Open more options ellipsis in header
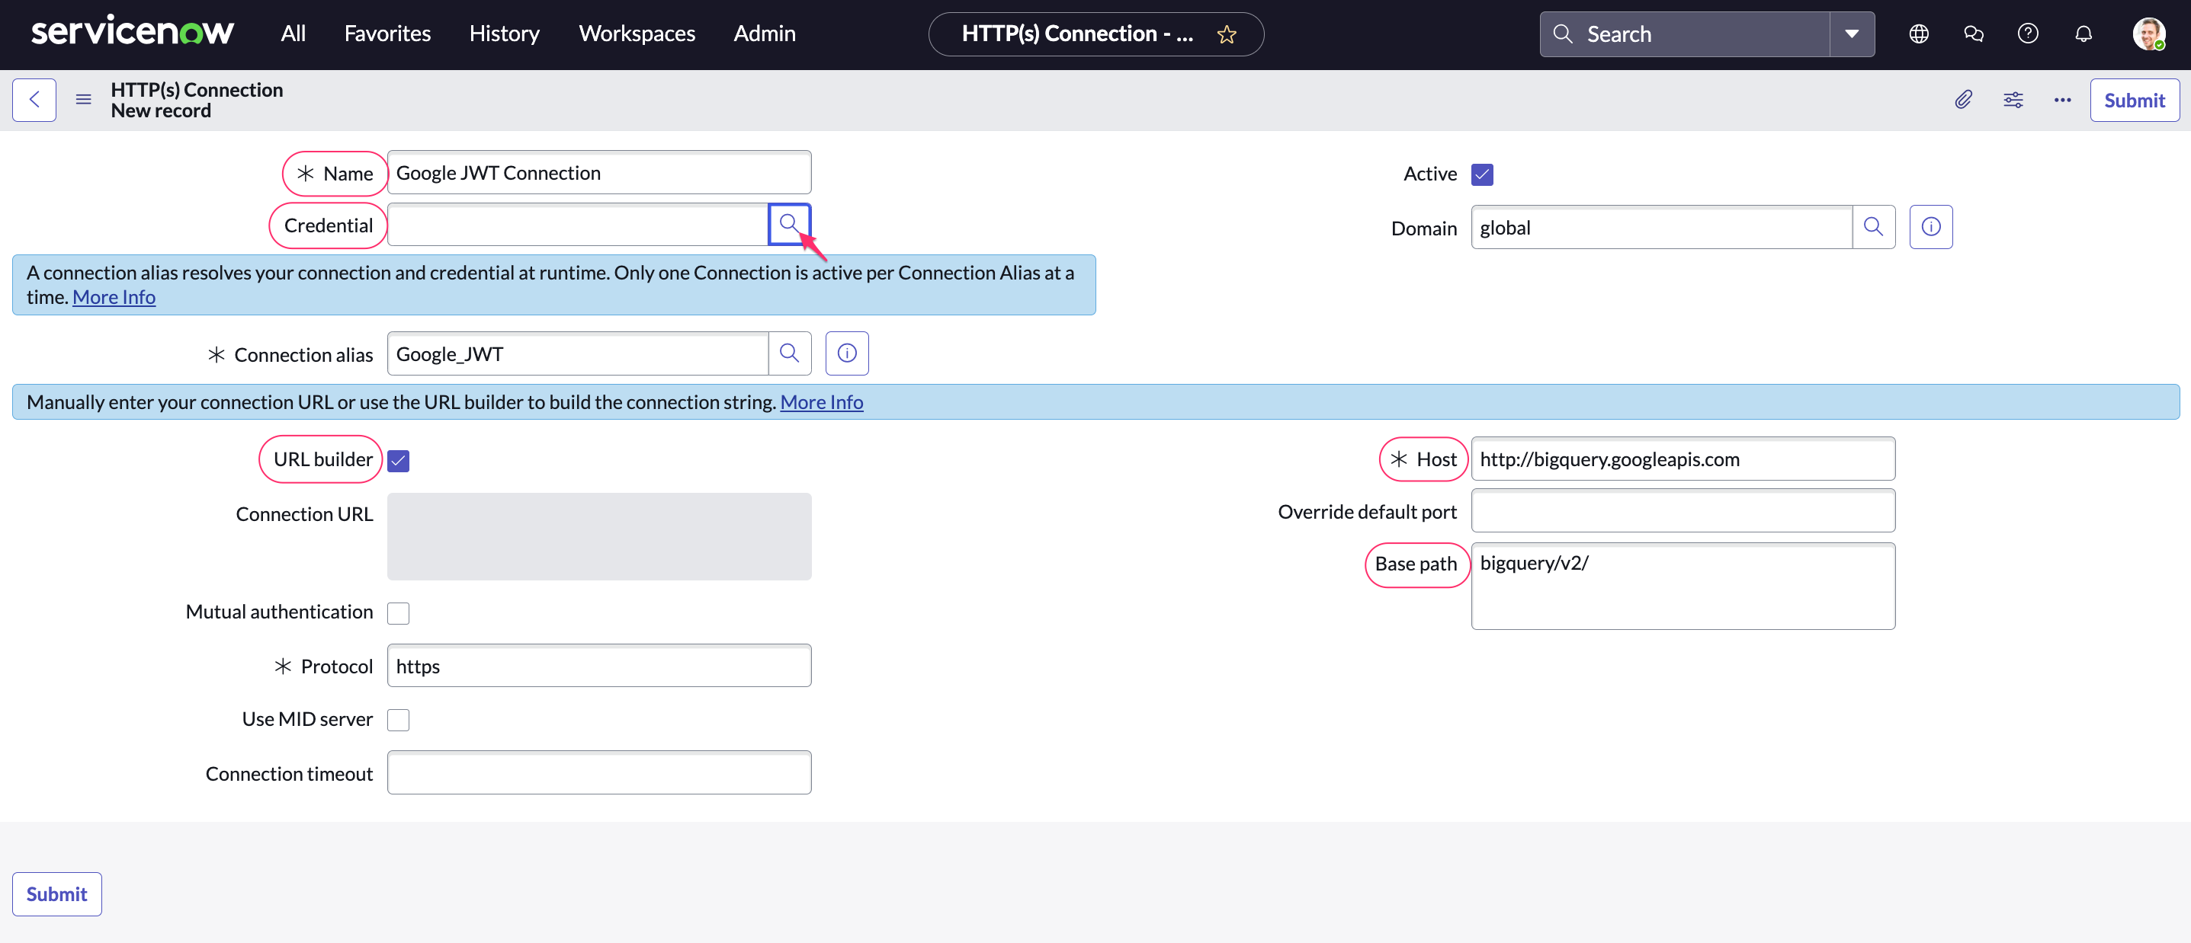Viewport: 2191px width, 943px height. 2063,101
